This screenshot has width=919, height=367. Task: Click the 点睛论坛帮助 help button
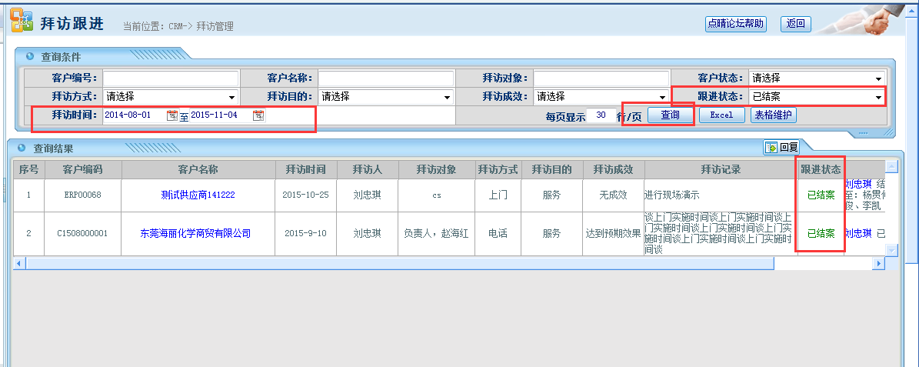coord(736,24)
